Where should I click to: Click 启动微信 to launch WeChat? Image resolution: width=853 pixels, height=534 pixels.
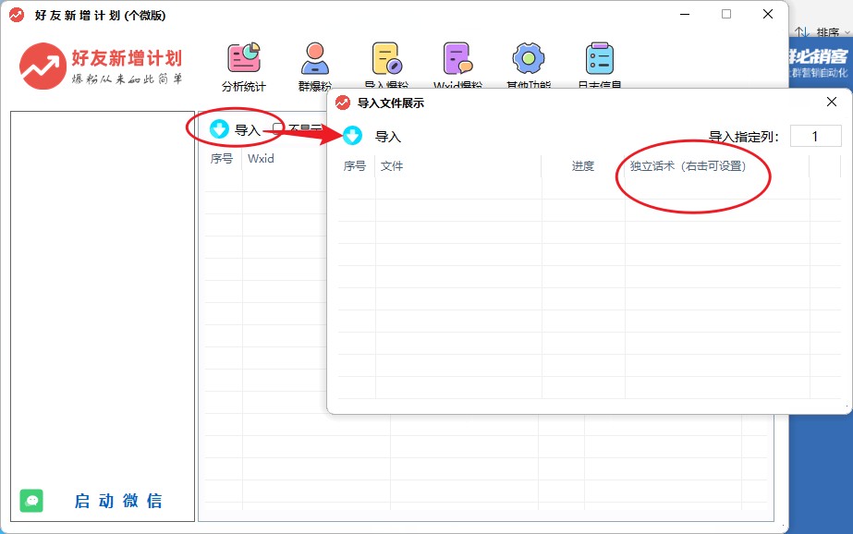pyautogui.click(x=118, y=501)
